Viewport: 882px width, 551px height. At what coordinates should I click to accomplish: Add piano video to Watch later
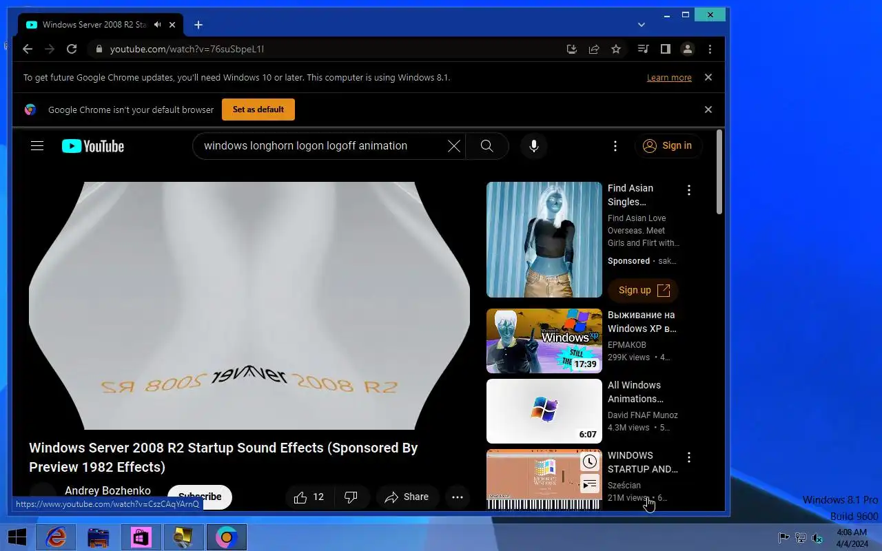[589, 462]
